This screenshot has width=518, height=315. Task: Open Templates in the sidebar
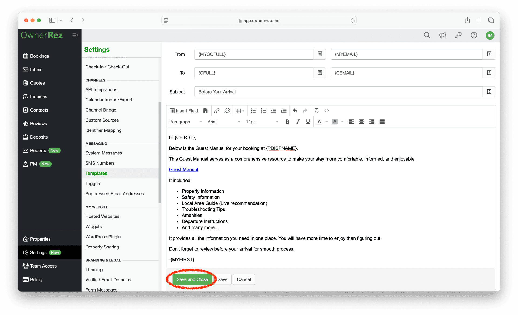(96, 173)
